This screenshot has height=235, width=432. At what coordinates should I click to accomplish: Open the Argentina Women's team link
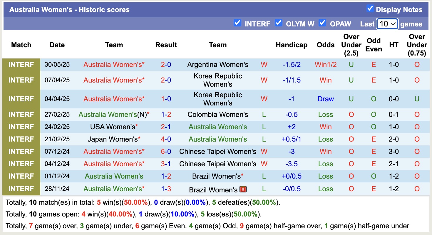(218, 65)
